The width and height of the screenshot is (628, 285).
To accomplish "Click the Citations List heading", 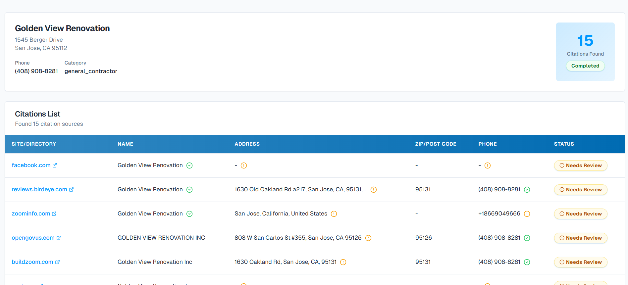I will click(x=37, y=114).
